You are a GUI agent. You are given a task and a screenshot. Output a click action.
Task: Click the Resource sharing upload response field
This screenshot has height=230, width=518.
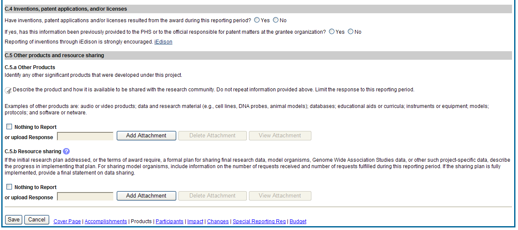(85, 196)
